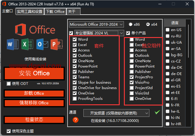Check the ProofingTools checkbox
The height and width of the screenshot is (136, 195).
point(74,99)
